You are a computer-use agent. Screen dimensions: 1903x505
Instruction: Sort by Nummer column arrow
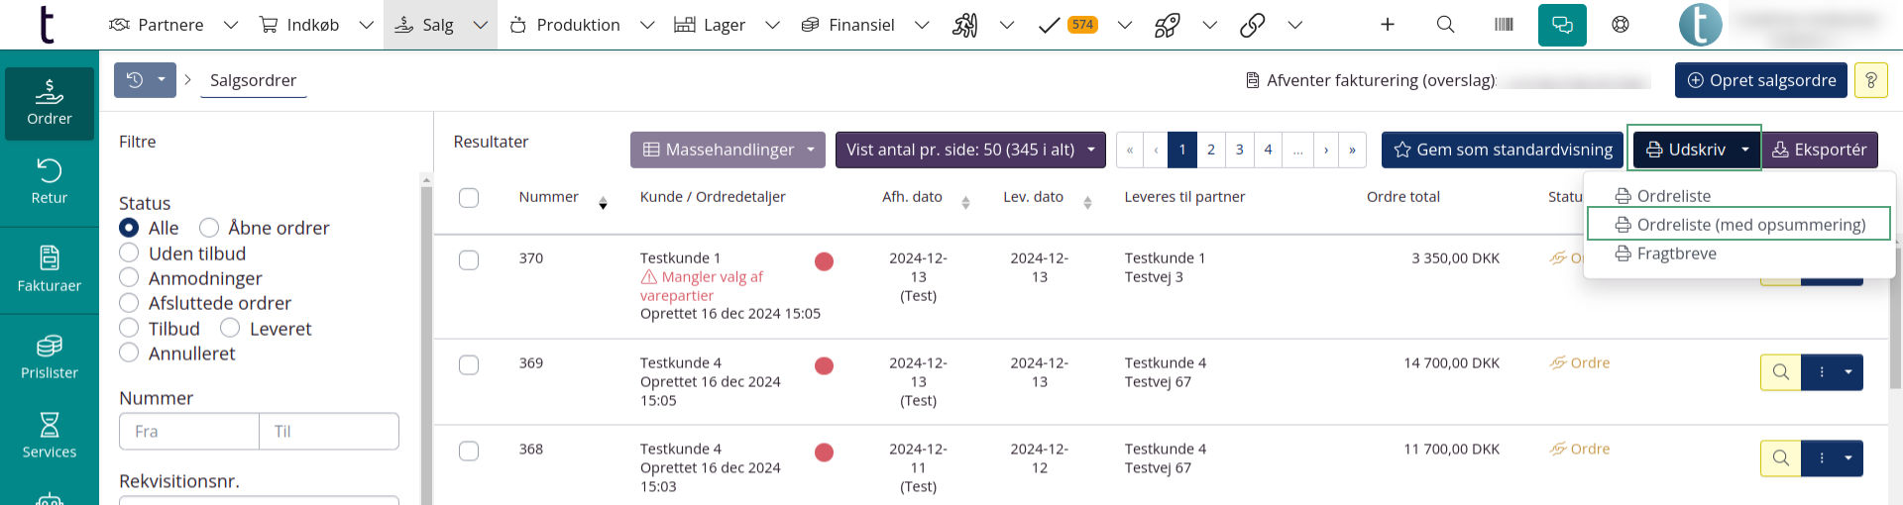click(x=603, y=203)
